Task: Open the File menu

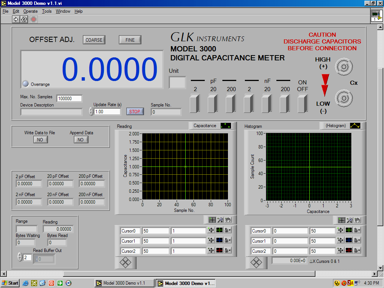Action: point(5,11)
